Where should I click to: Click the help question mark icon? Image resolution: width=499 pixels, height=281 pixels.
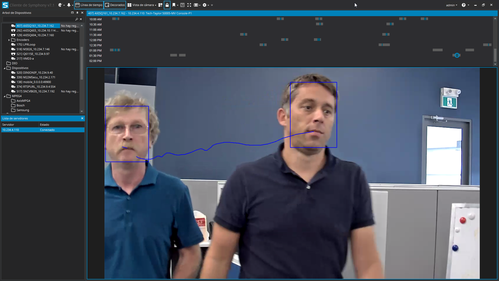(464, 5)
